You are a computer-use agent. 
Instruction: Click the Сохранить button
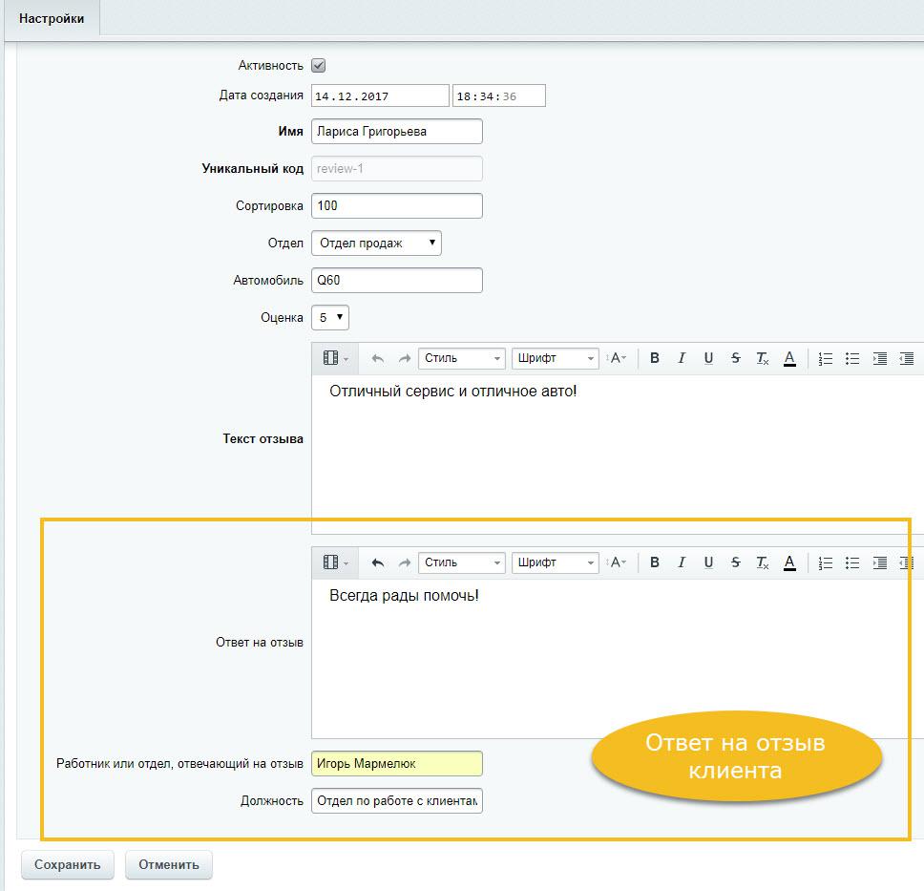pos(67,864)
